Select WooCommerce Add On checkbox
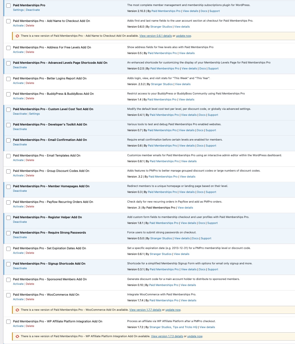This screenshot has width=295, height=344. tap(8, 295)
